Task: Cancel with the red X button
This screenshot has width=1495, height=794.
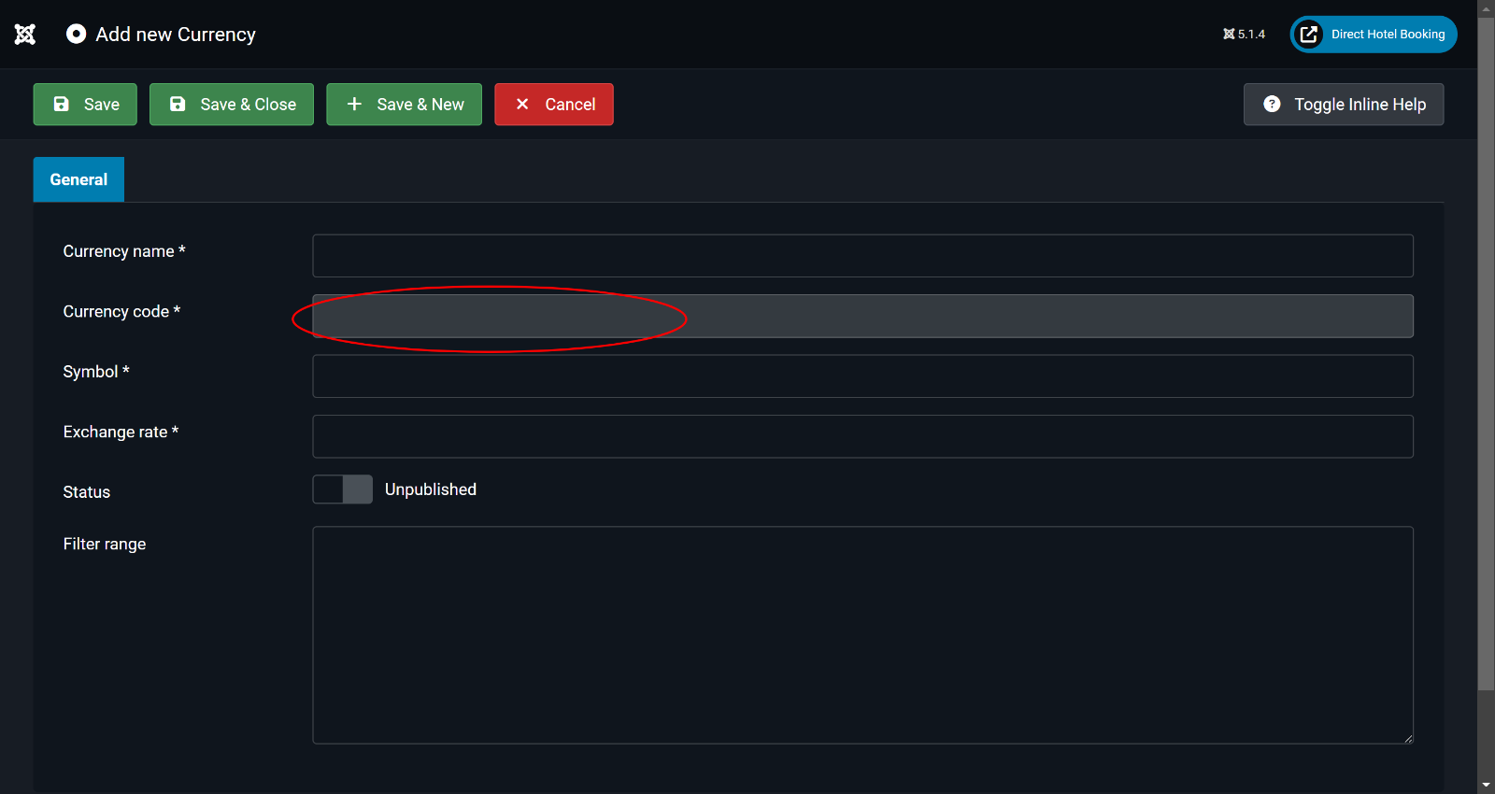Action: click(553, 105)
